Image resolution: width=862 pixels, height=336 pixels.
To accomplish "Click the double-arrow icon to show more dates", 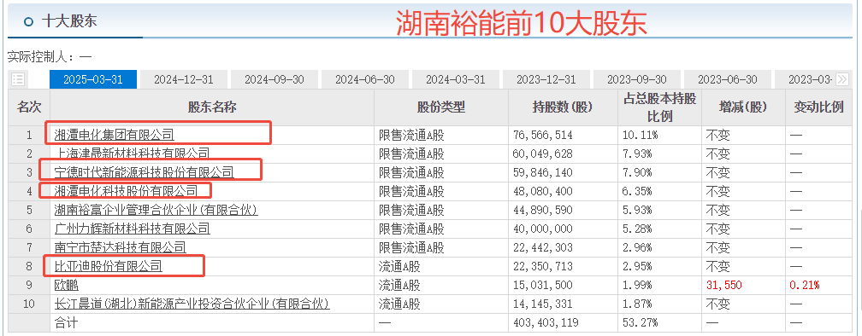I will (841, 79).
